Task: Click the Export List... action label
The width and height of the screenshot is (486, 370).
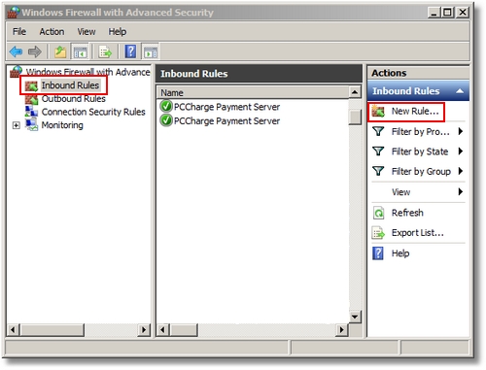Action: point(418,232)
